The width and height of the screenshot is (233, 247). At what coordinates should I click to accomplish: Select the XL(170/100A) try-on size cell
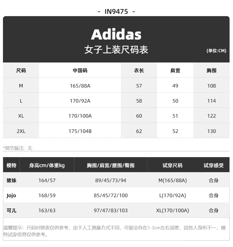(173, 210)
